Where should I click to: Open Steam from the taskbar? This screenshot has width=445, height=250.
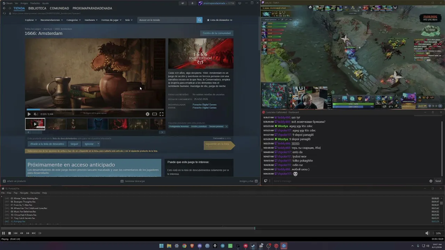click(253, 246)
